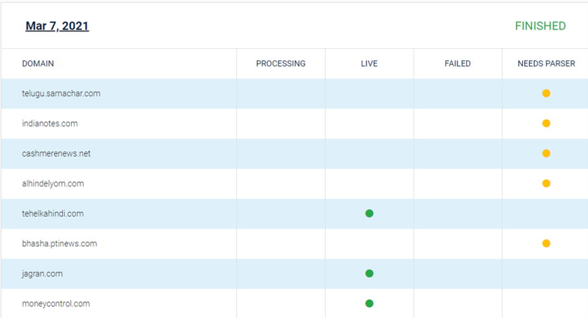Click the indianotes.com domain row

tap(295, 124)
